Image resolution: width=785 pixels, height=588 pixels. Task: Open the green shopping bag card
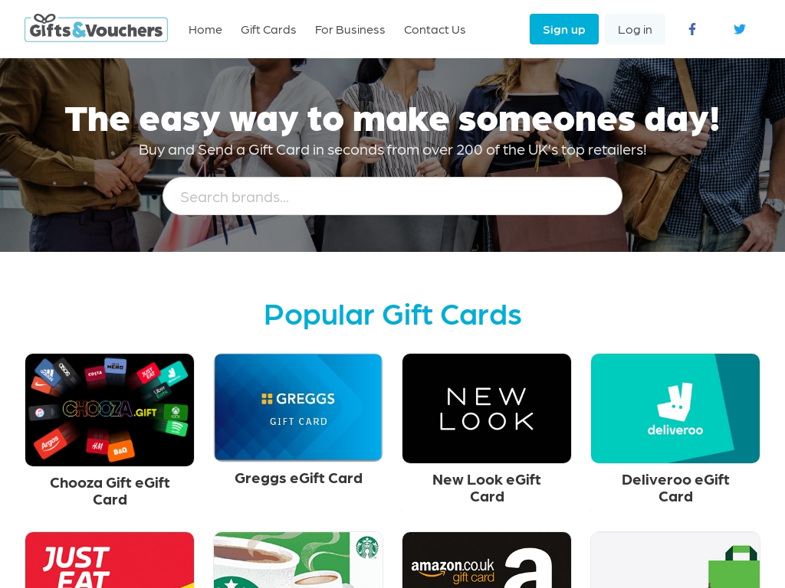pyautogui.click(x=675, y=560)
